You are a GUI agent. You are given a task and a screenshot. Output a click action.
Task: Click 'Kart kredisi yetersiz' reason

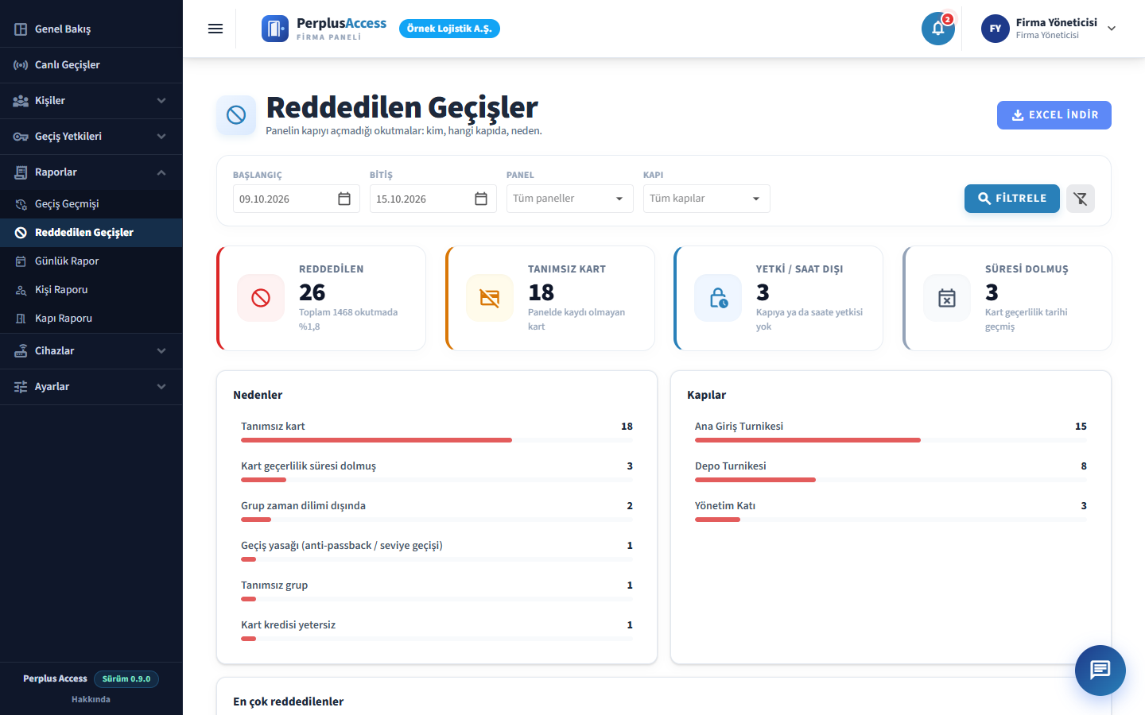click(288, 625)
